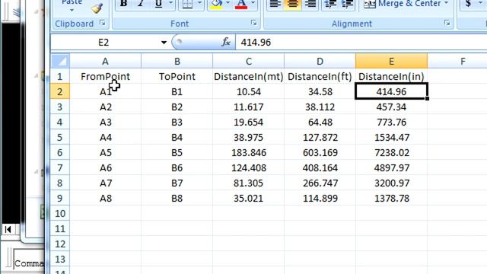Viewport: 487px width, 274px height.
Task: Toggle Bold formatting
Action: tap(123, 4)
